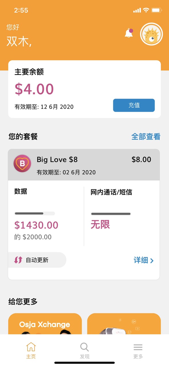Open notifications via the bell icon

(x=129, y=33)
